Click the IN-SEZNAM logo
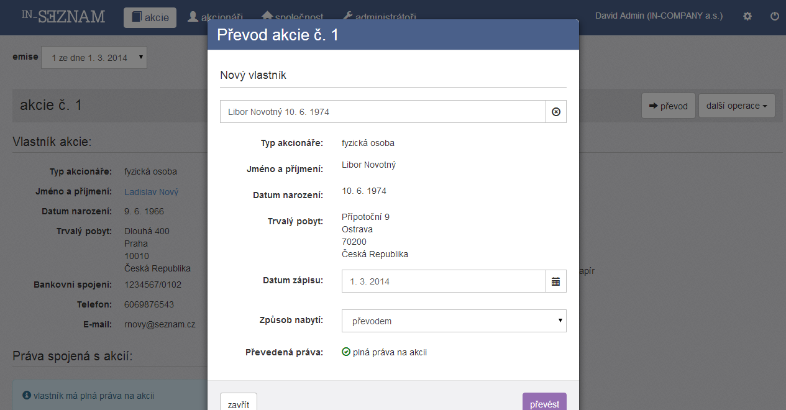Screen dimensions: 786x410 (63, 16)
